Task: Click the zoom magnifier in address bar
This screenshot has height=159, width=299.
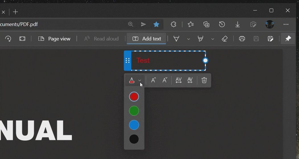Action: 131,24
